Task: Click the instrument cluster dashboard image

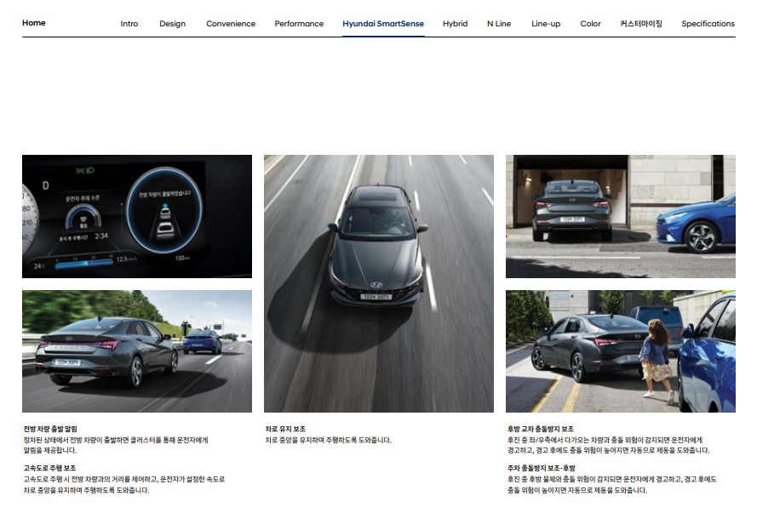Action: coord(137,217)
